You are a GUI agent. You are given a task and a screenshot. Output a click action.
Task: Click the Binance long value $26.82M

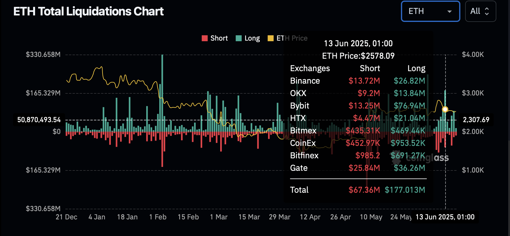(x=410, y=81)
